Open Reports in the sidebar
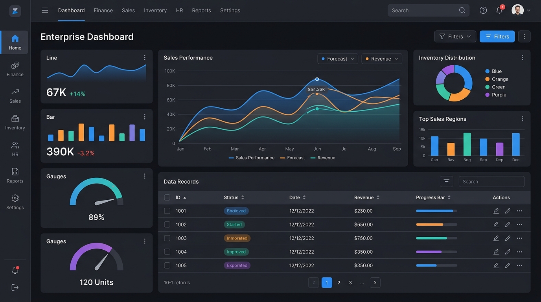The width and height of the screenshot is (541, 302). 15,175
